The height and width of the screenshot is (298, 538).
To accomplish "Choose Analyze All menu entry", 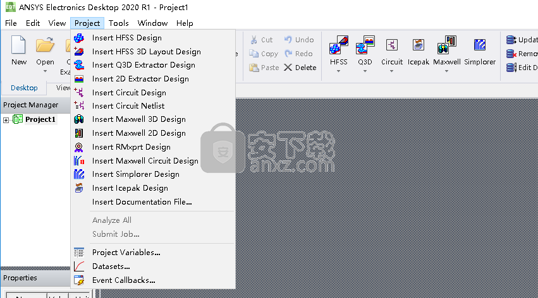I will 153,220.
